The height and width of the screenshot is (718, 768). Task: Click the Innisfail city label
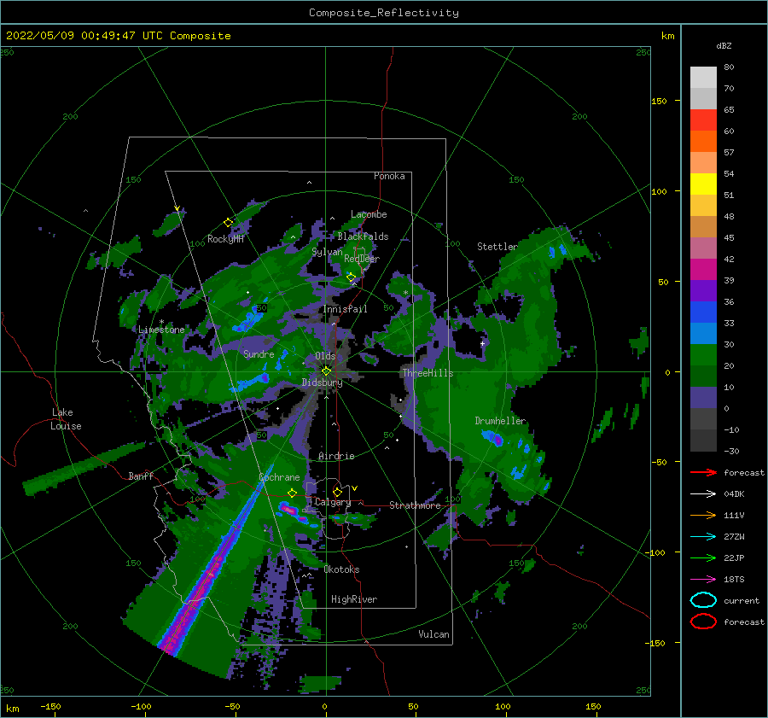[345, 309]
